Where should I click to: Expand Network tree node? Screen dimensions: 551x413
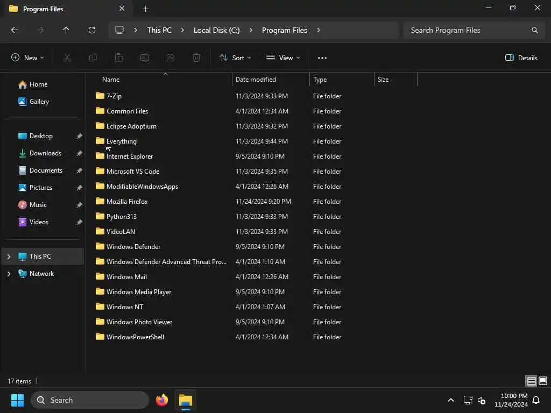[x=9, y=274]
